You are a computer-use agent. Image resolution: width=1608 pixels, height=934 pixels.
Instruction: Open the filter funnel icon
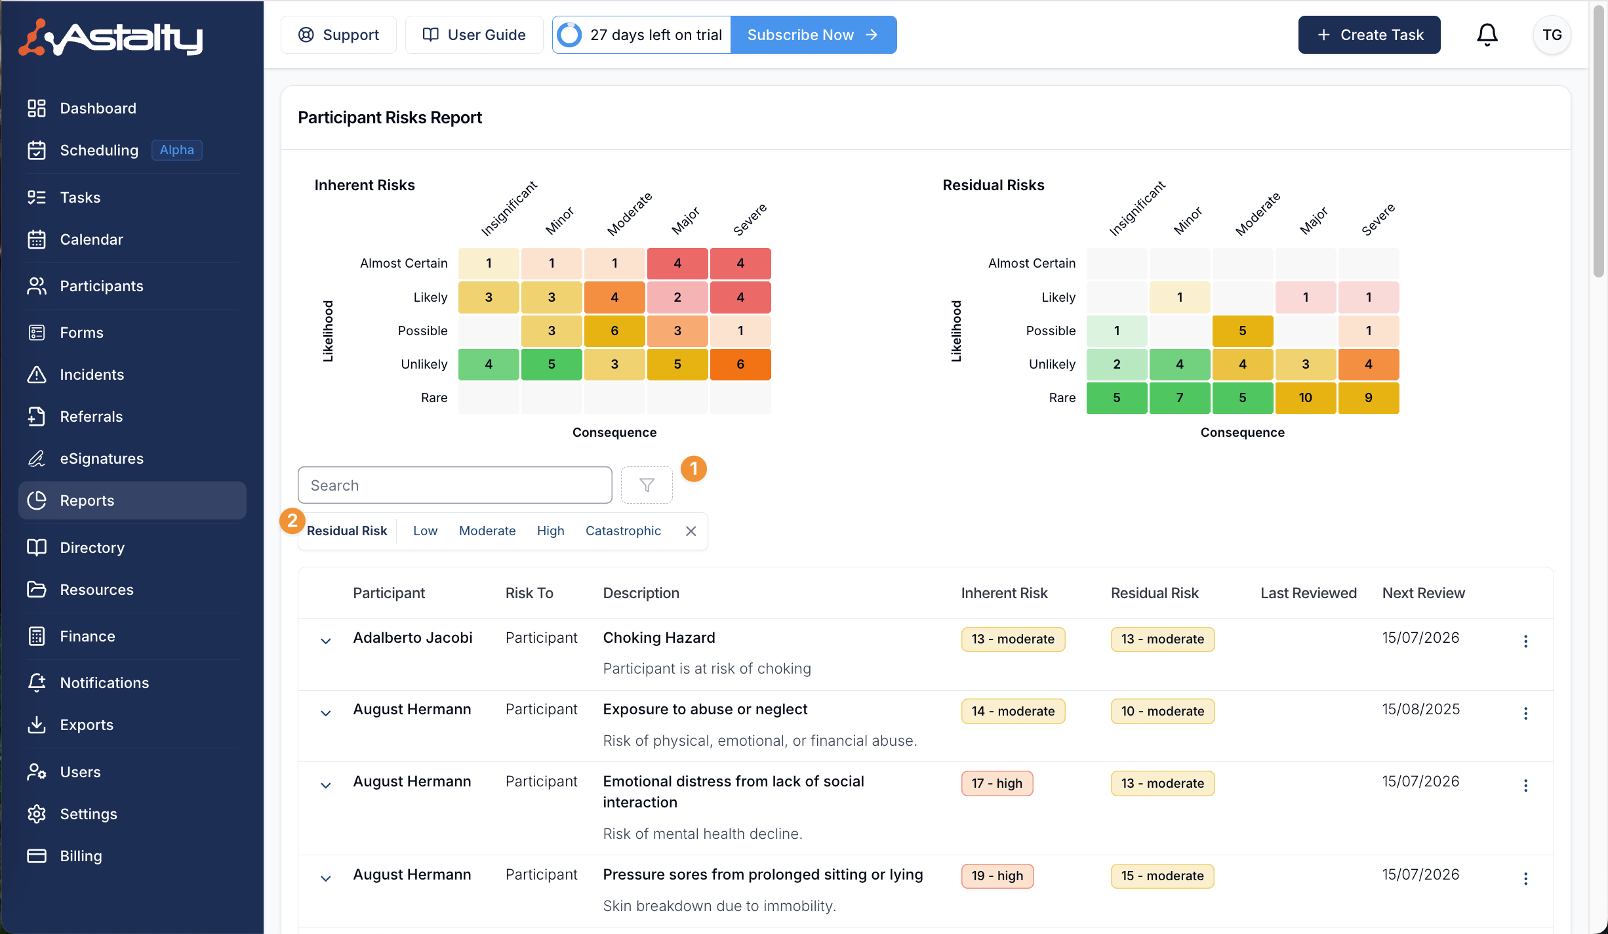[647, 485]
